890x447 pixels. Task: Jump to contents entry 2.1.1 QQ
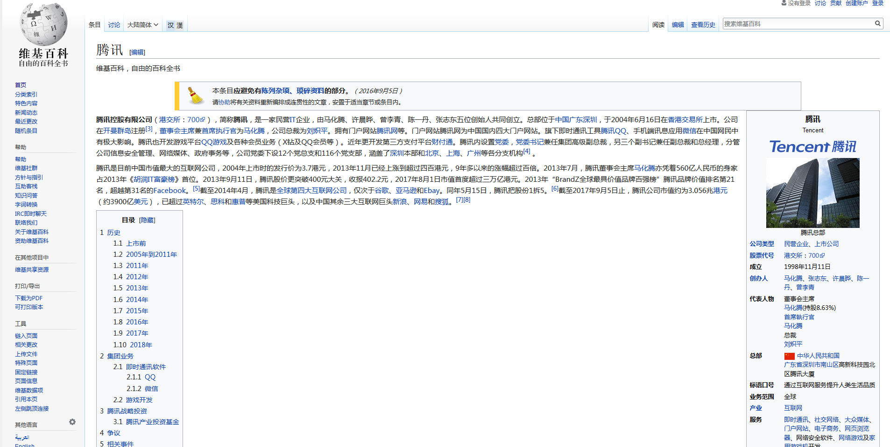141,377
